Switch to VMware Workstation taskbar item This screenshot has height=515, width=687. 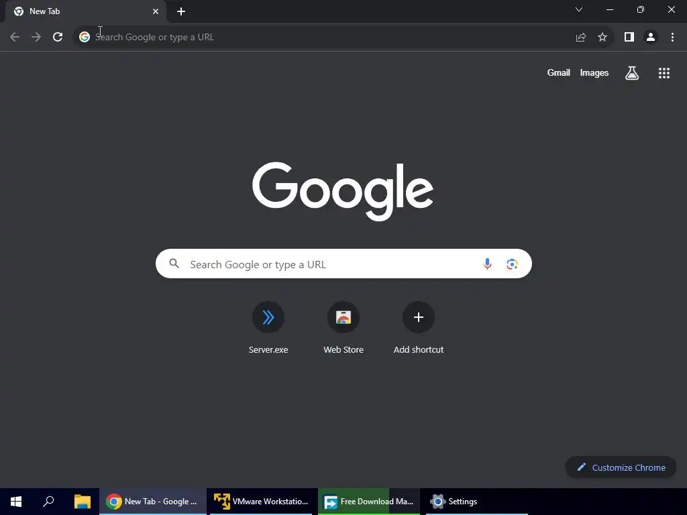pos(261,502)
